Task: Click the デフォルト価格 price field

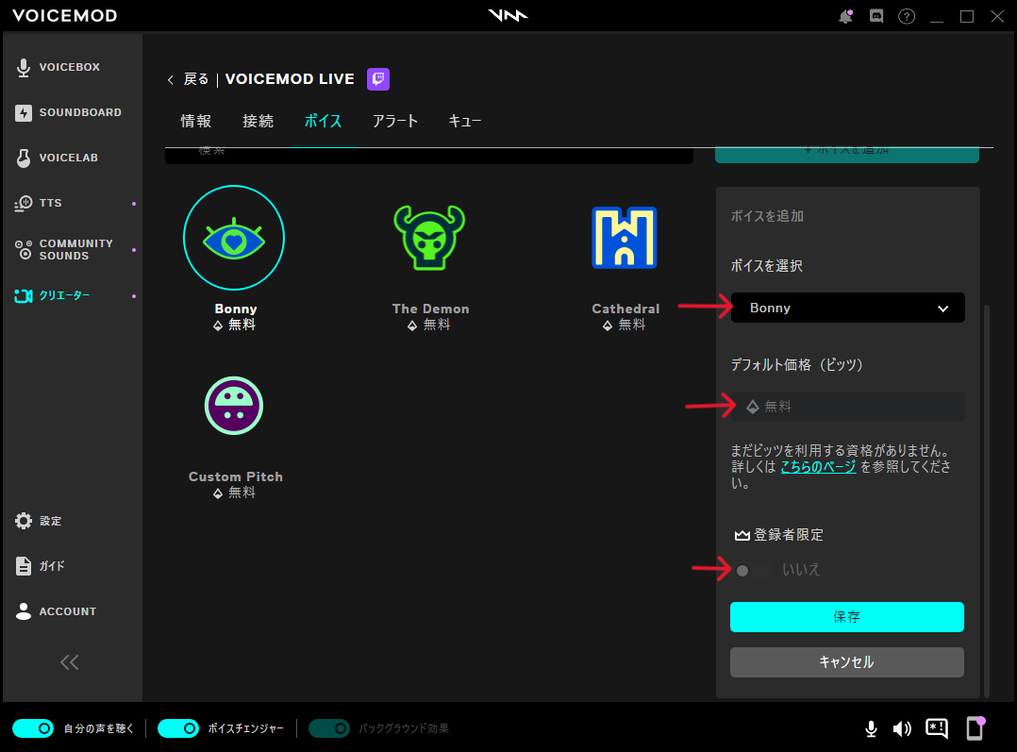Action: [848, 407]
